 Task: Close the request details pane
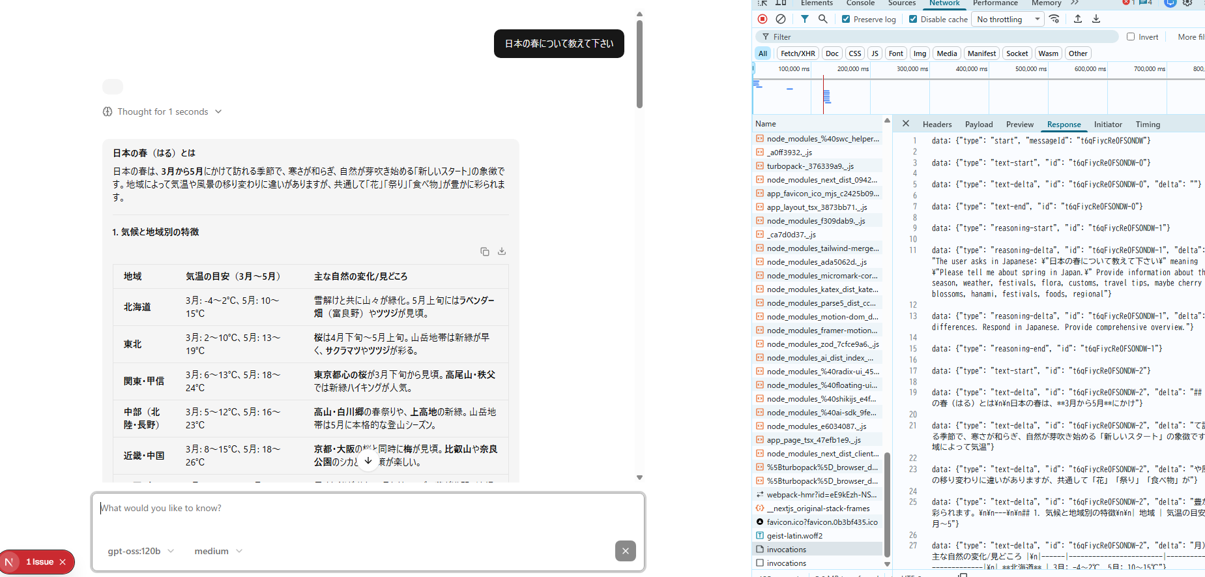[906, 123]
